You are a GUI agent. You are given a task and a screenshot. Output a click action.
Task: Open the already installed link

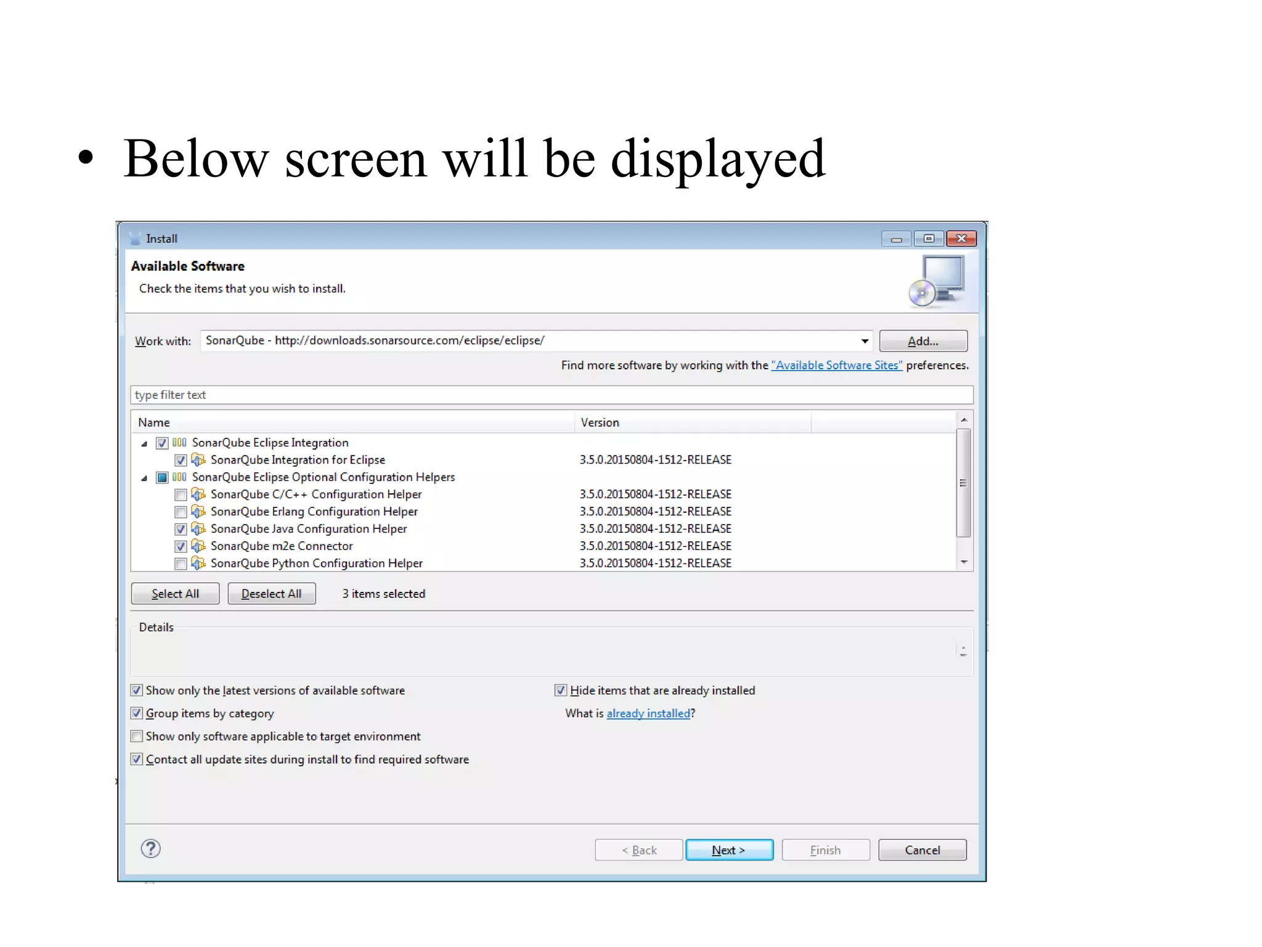648,713
